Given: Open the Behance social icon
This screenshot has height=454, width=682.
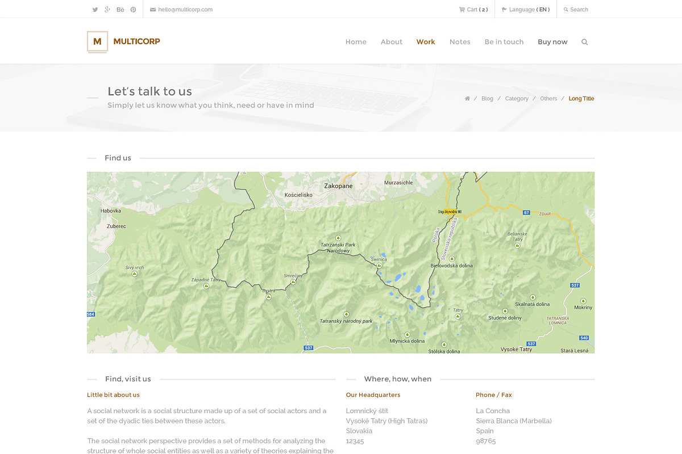Looking at the screenshot, I should coord(120,10).
